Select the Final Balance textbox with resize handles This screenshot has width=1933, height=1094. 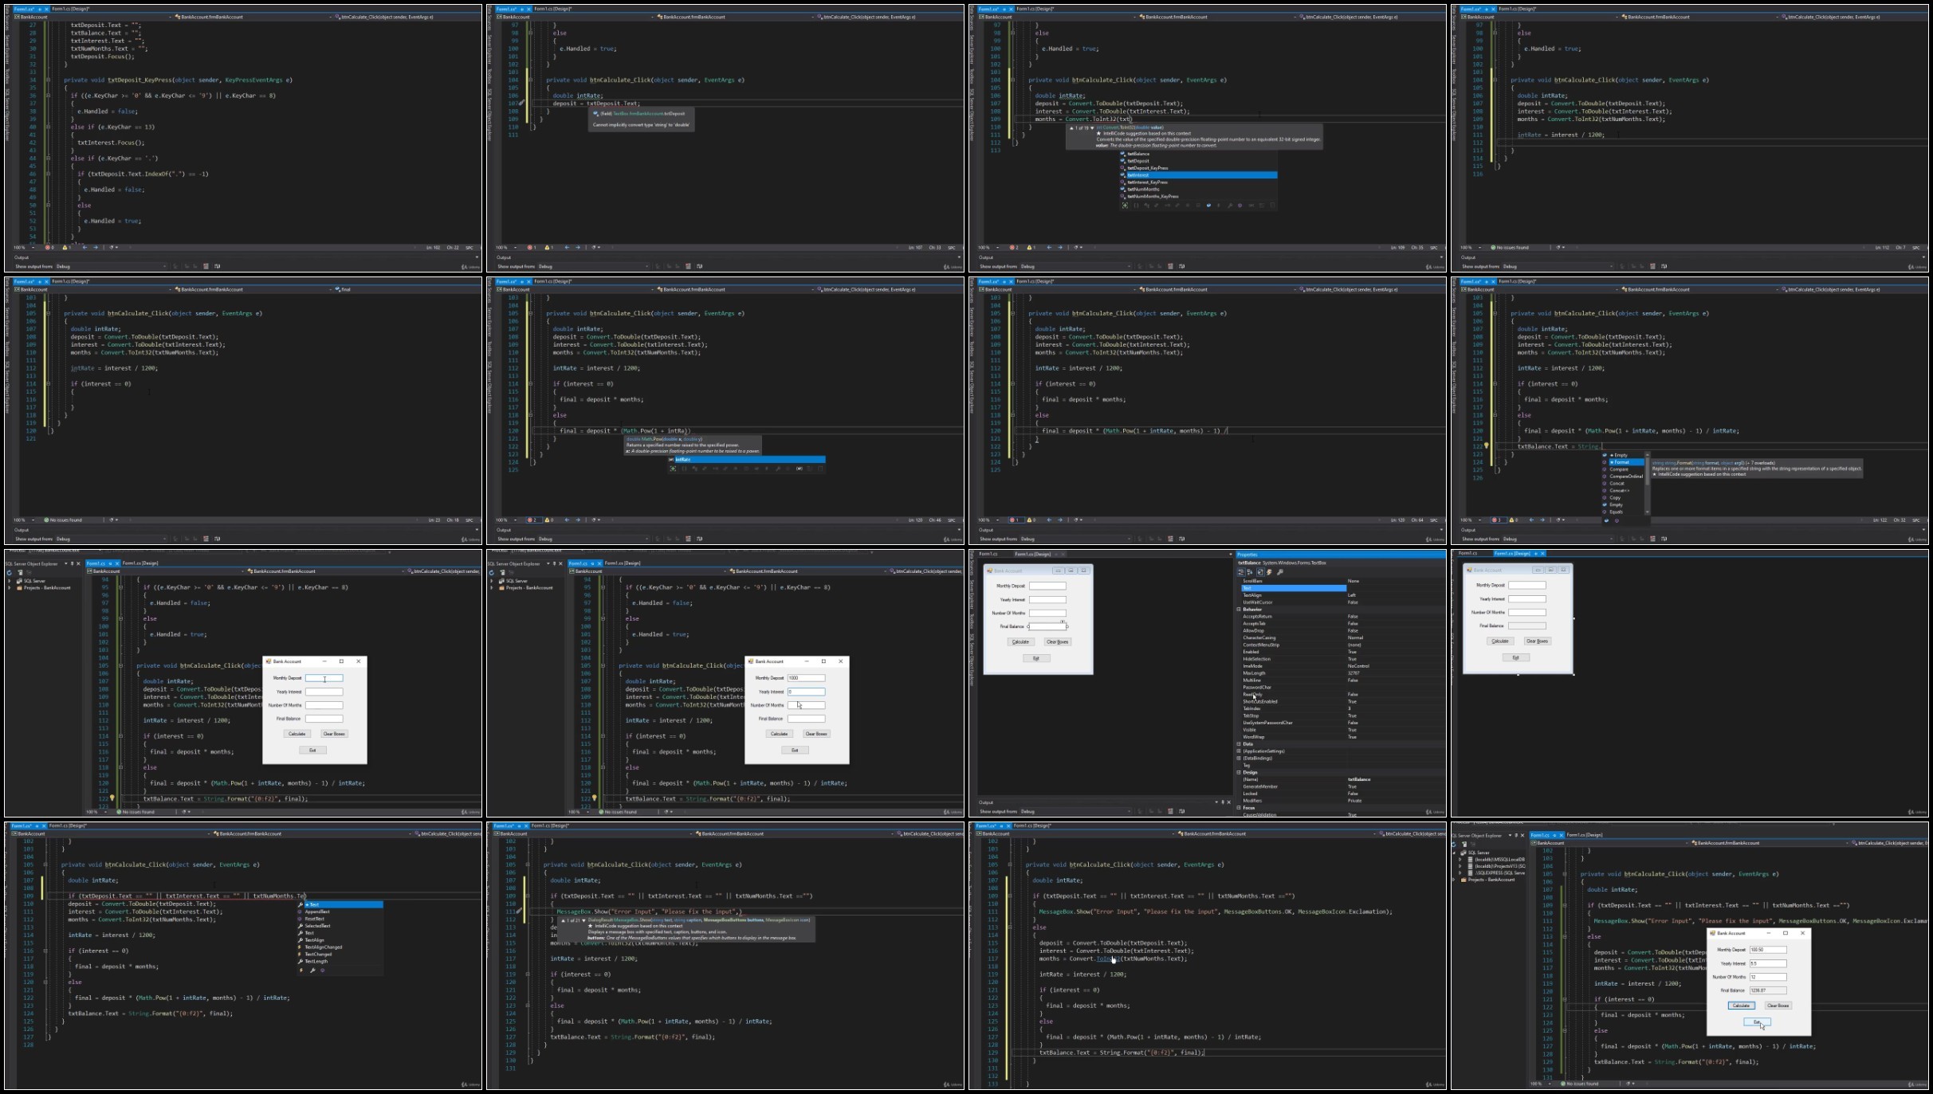[1047, 626]
